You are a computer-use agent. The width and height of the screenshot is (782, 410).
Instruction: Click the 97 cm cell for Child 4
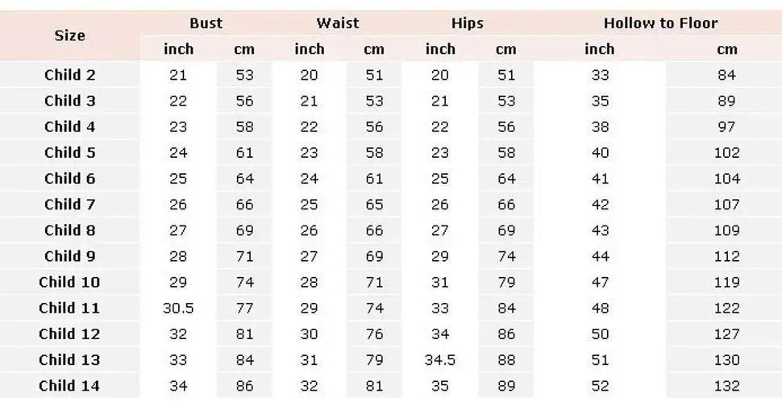(726, 127)
